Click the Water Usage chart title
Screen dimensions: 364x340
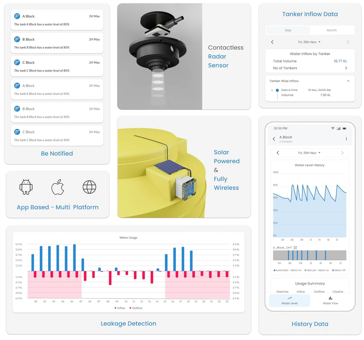click(x=128, y=238)
